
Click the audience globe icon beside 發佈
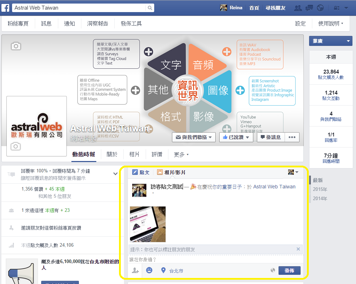(273, 270)
